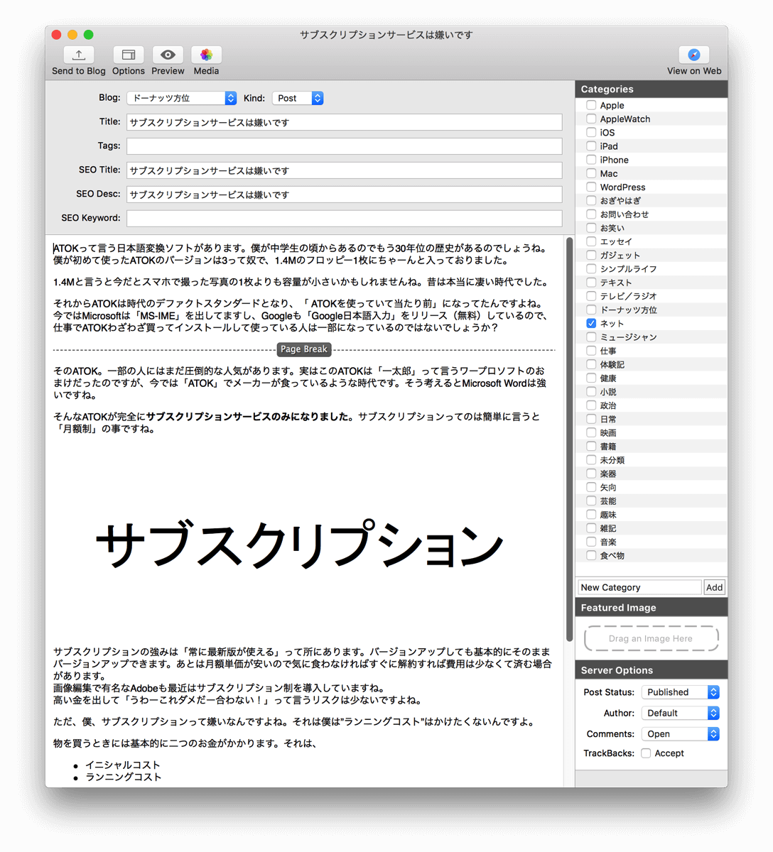Click the ランニングコスト bullet text

click(x=124, y=777)
